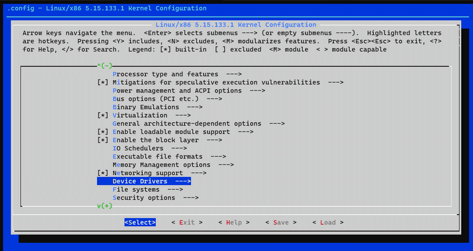The image size is (473, 251).
Task: Click the < Load > button
Action: tap(328, 223)
